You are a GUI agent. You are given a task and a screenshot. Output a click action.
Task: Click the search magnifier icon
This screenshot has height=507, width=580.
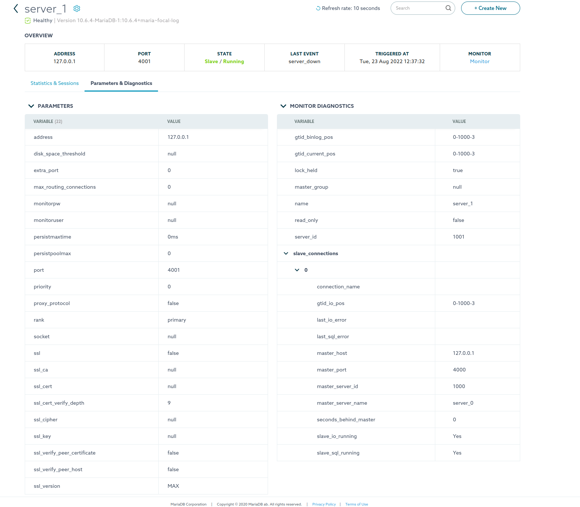pos(448,8)
